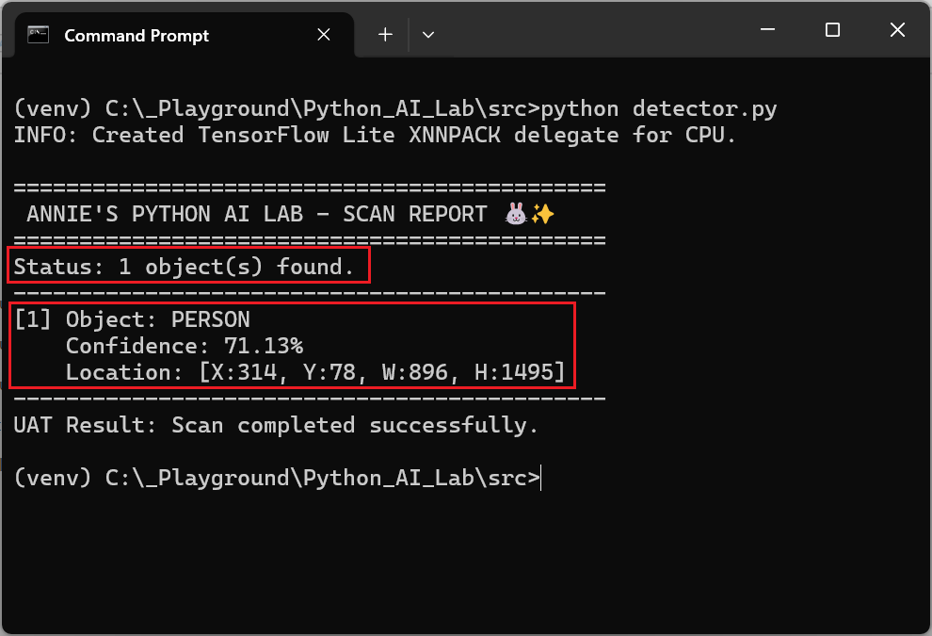Close the terminal window

[896, 30]
